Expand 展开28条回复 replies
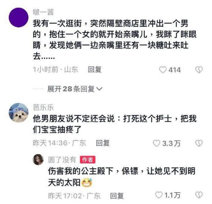This screenshot has height=204, width=212. (75, 89)
